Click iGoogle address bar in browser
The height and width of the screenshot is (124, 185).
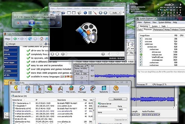pyautogui.click(x=24, y=44)
